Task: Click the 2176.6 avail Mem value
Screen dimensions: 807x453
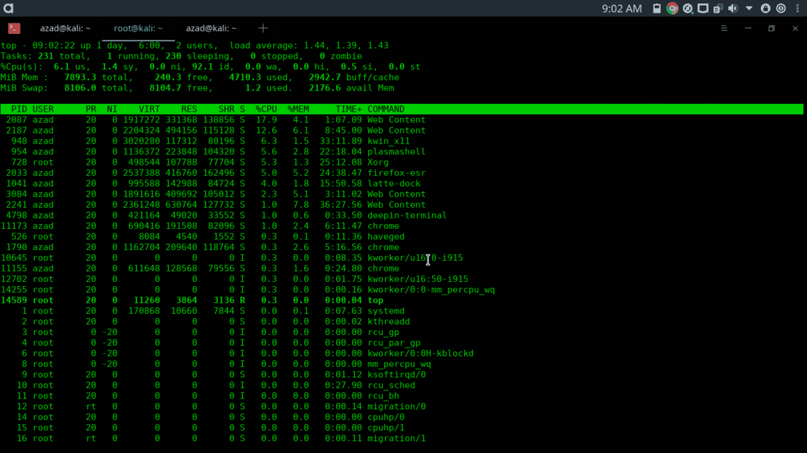Action: pyautogui.click(x=352, y=88)
